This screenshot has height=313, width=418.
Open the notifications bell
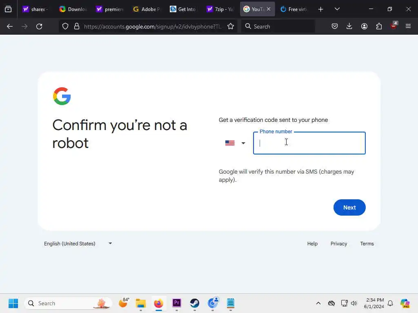point(390,303)
